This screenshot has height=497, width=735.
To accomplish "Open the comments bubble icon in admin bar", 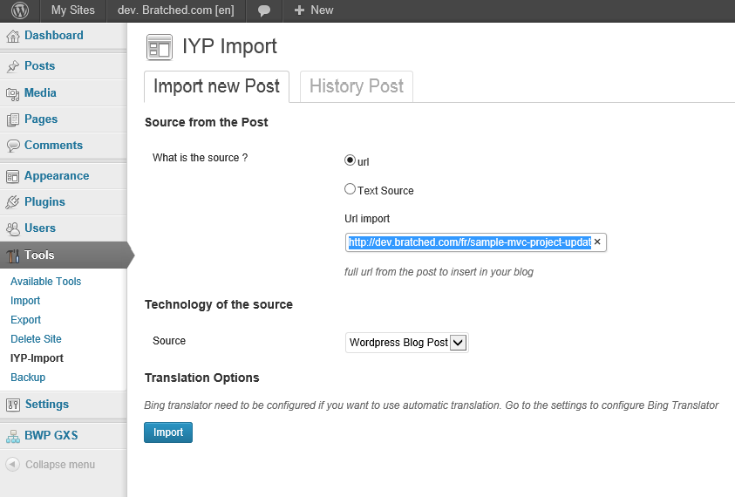I will (x=264, y=10).
